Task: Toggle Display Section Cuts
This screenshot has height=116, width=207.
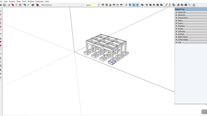Action: click(x=134, y=5)
